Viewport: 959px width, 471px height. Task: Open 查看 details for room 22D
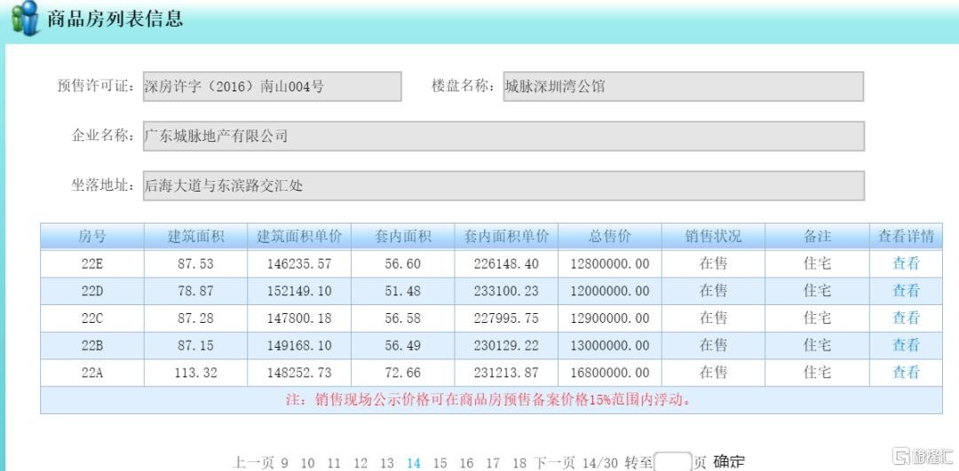click(906, 291)
